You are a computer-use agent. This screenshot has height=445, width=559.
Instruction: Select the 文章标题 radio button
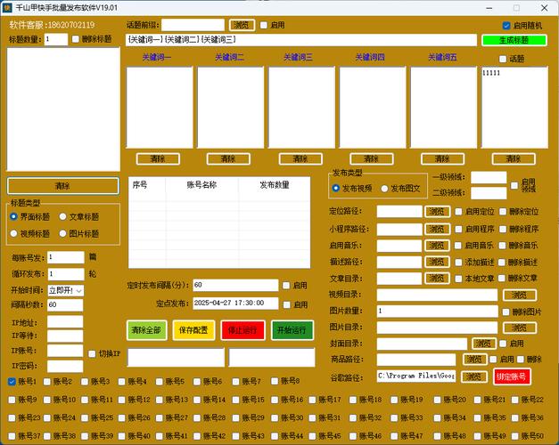pyautogui.click(x=62, y=216)
